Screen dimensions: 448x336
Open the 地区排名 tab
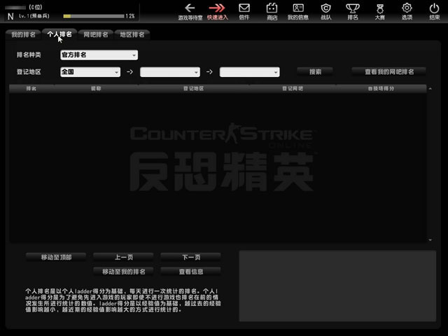coord(132,34)
